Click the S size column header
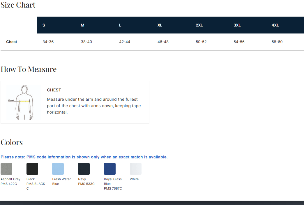This screenshot has height=205, width=304. tap(44, 25)
